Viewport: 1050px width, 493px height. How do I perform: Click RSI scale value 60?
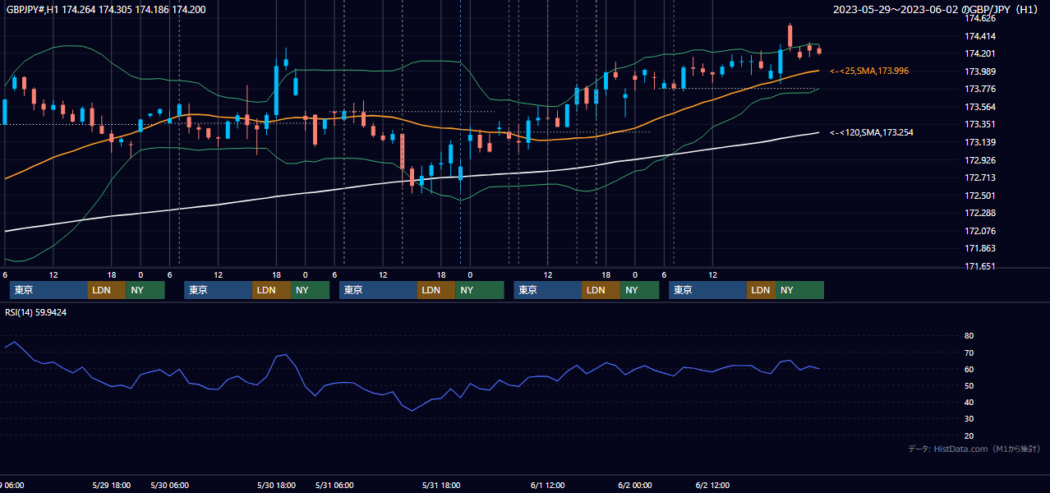click(969, 369)
